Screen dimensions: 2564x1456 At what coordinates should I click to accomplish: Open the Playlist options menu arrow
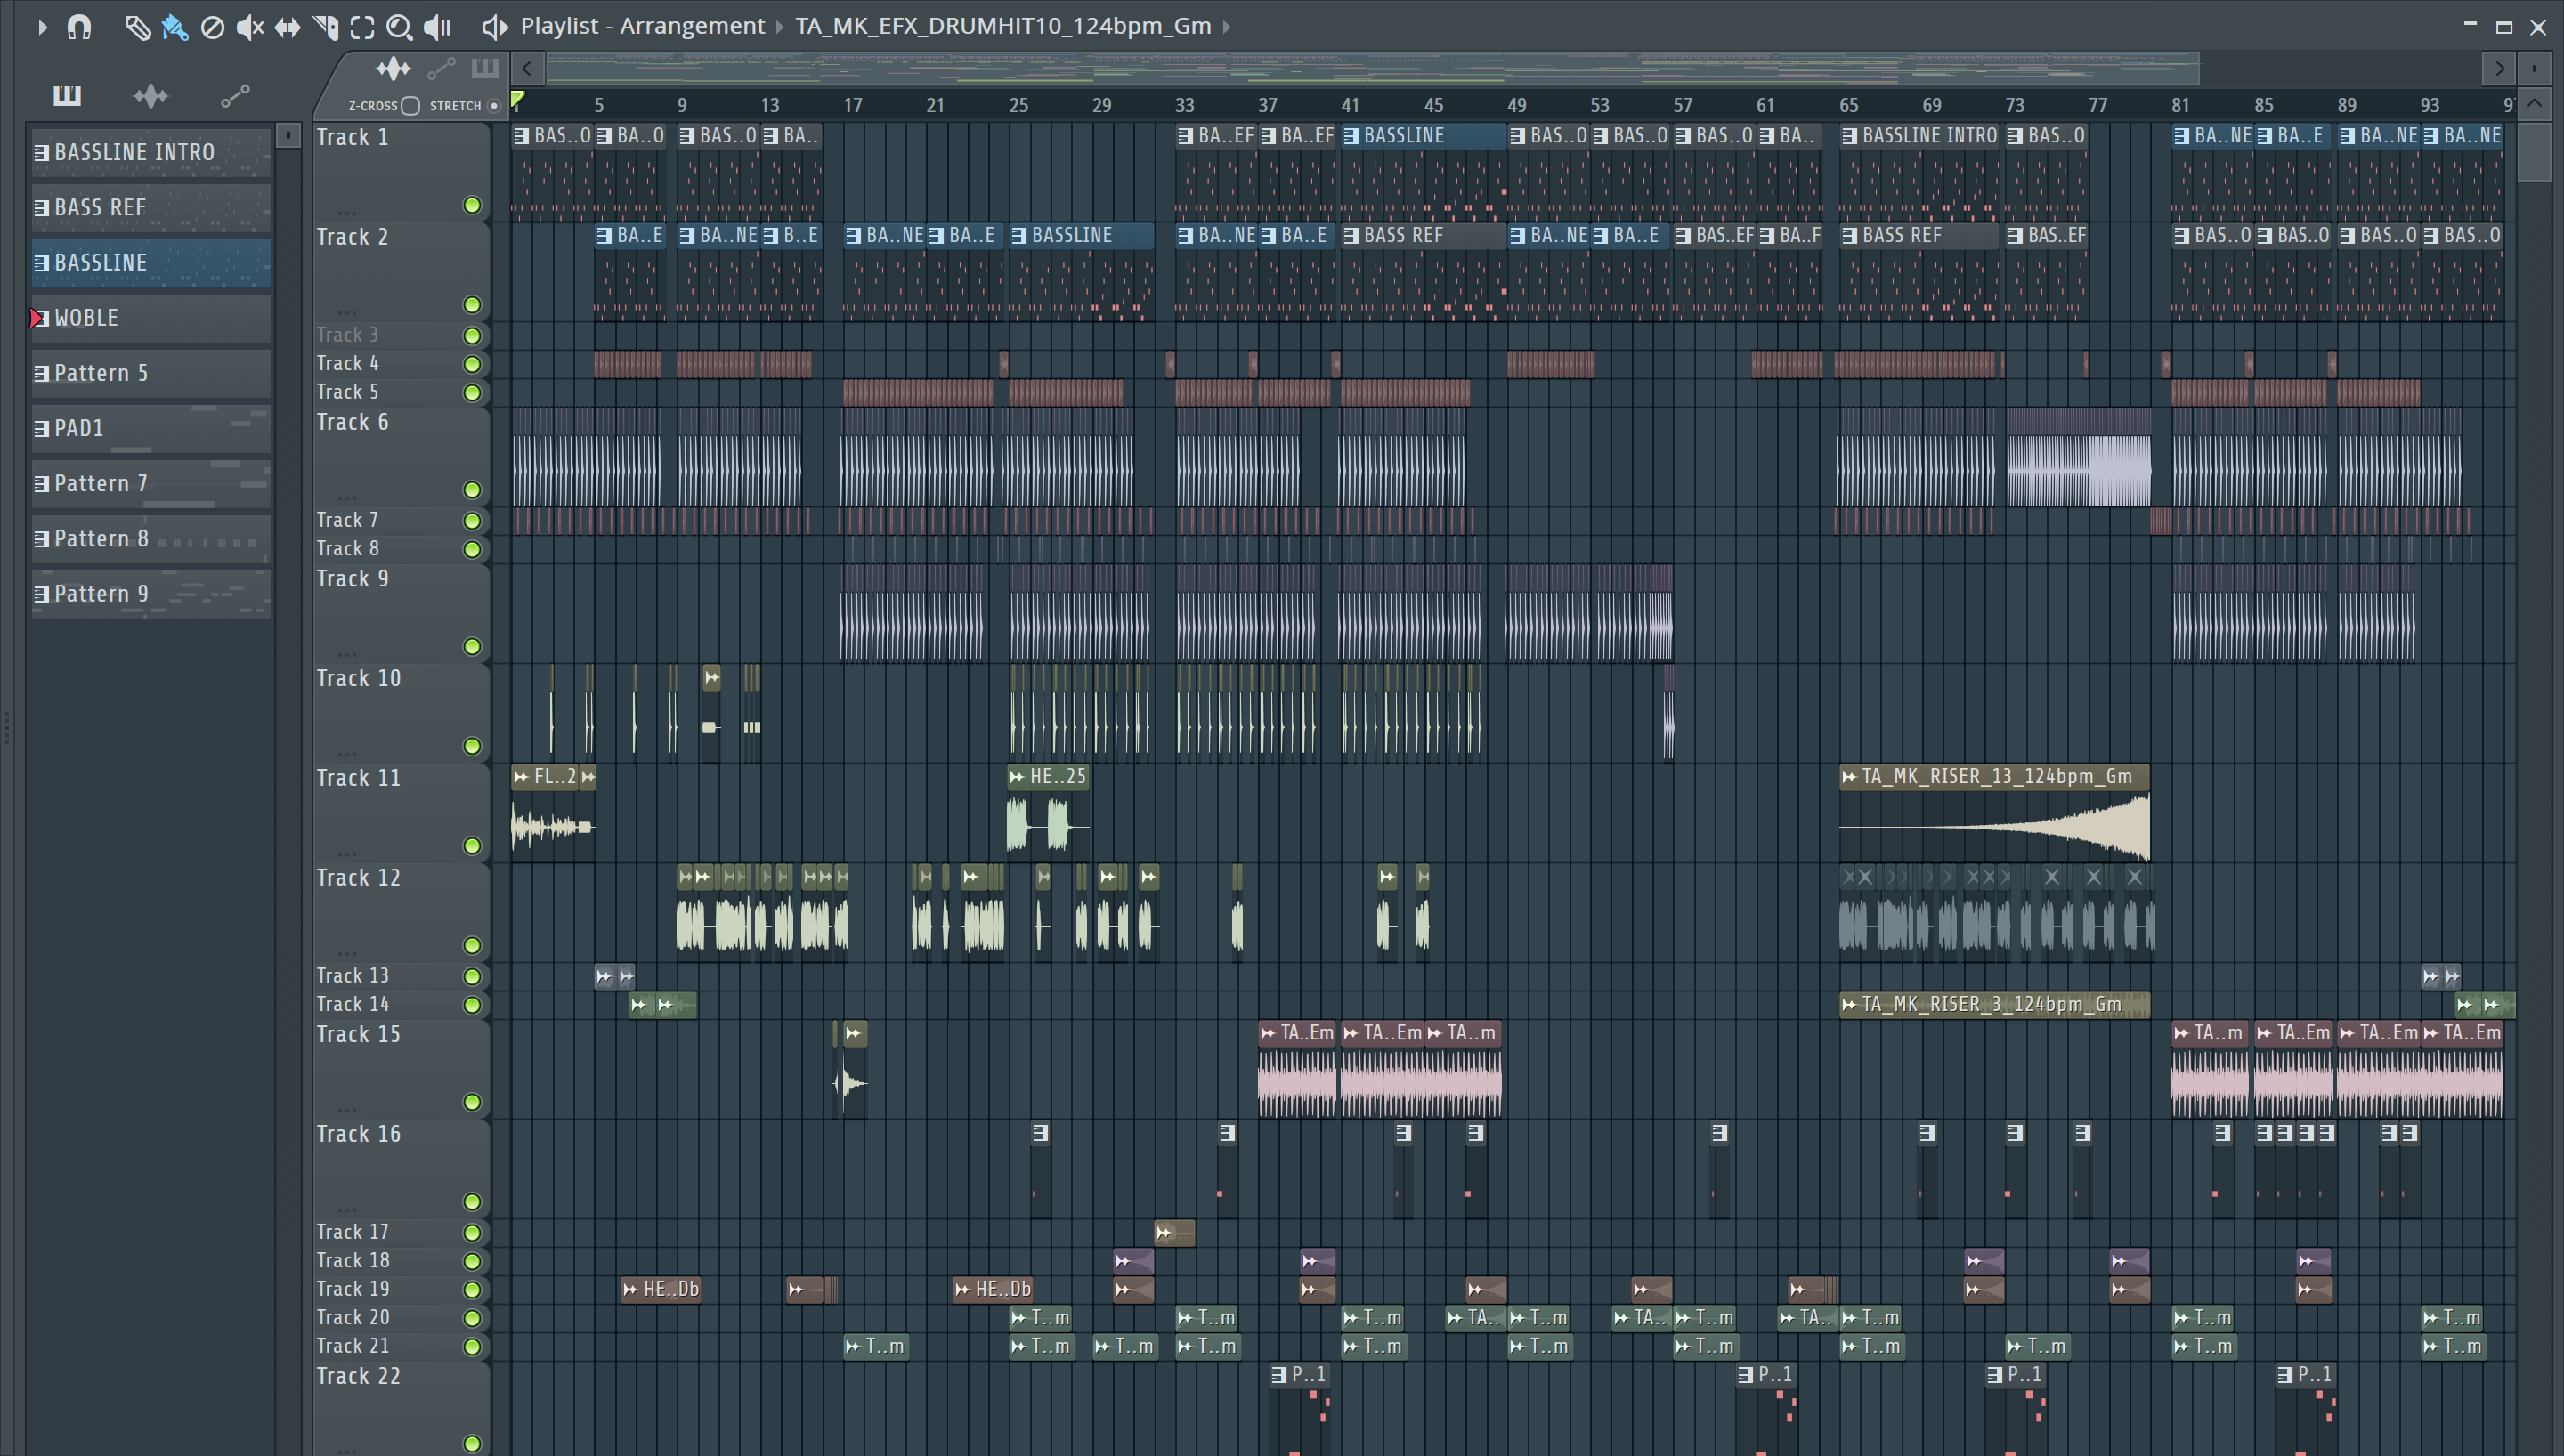click(x=42, y=27)
